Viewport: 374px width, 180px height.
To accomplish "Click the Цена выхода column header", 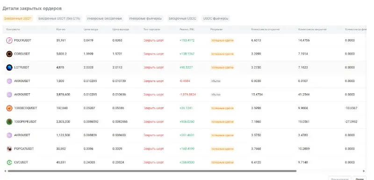I will pyautogui.click(x=121, y=29).
